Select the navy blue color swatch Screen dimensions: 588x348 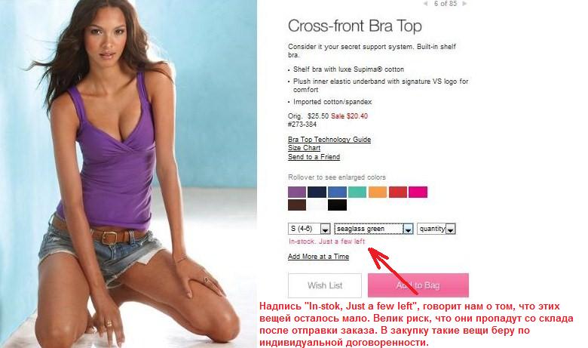pyautogui.click(x=317, y=192)
